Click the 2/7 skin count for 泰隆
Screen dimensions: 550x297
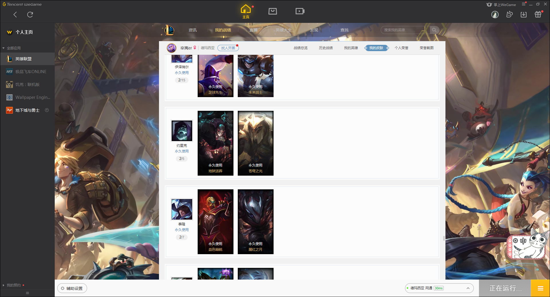point(182,237)
